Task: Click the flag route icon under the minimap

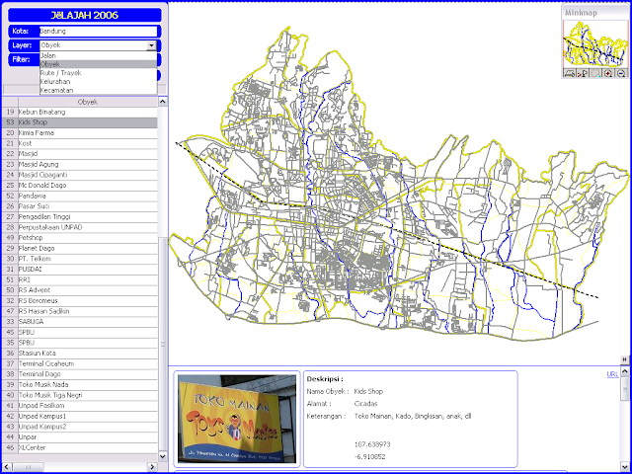Action: [583, 73]
